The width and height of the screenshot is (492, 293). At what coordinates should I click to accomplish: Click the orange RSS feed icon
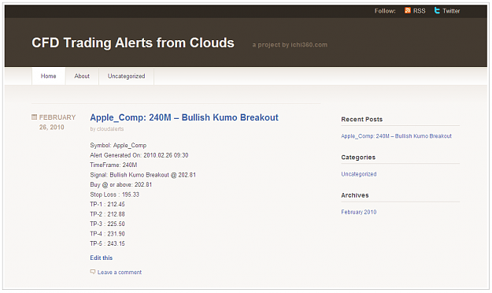point(407,10)
